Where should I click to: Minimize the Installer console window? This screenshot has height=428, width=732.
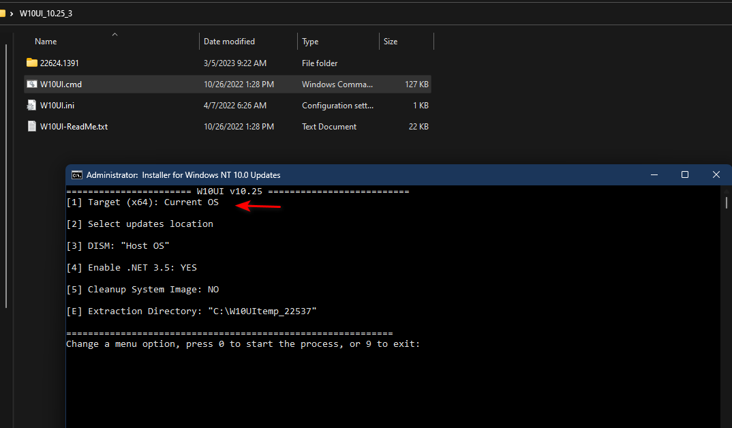coord(654,174)
